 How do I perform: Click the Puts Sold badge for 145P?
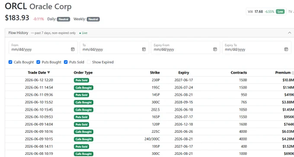[x=81, y=95]
